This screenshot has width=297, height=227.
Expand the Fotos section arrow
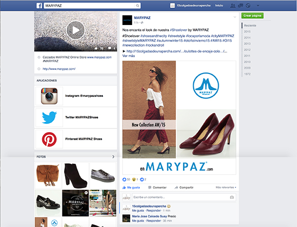pyautogui.click(x=113, y=157)
